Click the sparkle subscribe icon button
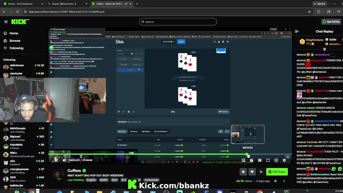Screen dimensions: 343x193 pos(261,172)
